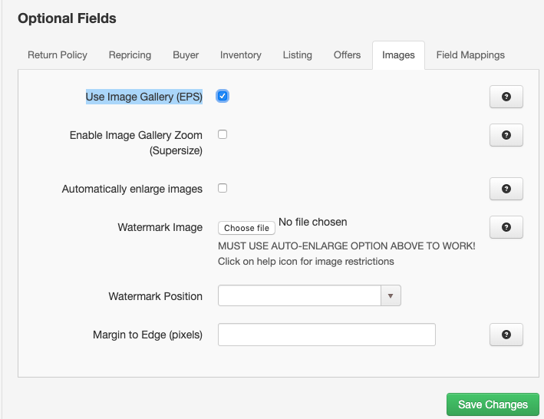Enable Image Gallery Zoom (Supersize) checkbox
This screenshot has width=544, height=419.
[x=223, y=134]
